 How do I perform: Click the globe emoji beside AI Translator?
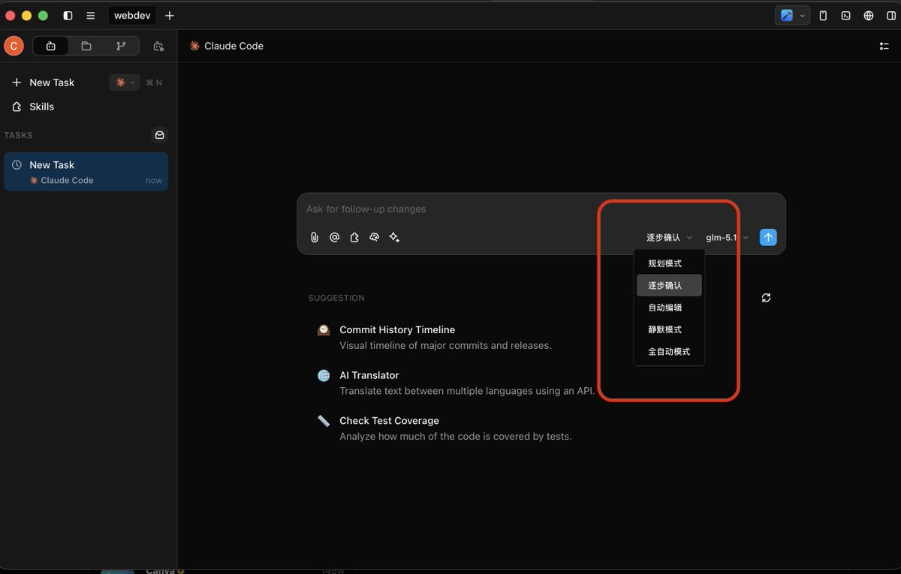[324, 375]
